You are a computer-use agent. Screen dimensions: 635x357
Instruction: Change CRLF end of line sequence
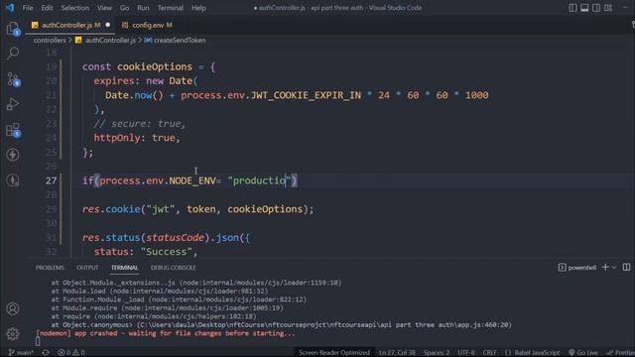[x=489, y=353]
